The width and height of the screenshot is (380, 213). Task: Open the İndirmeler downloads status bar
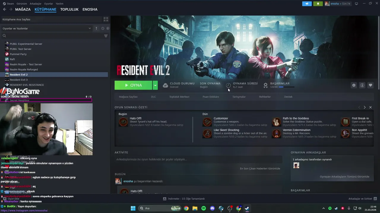coord(184,199)
